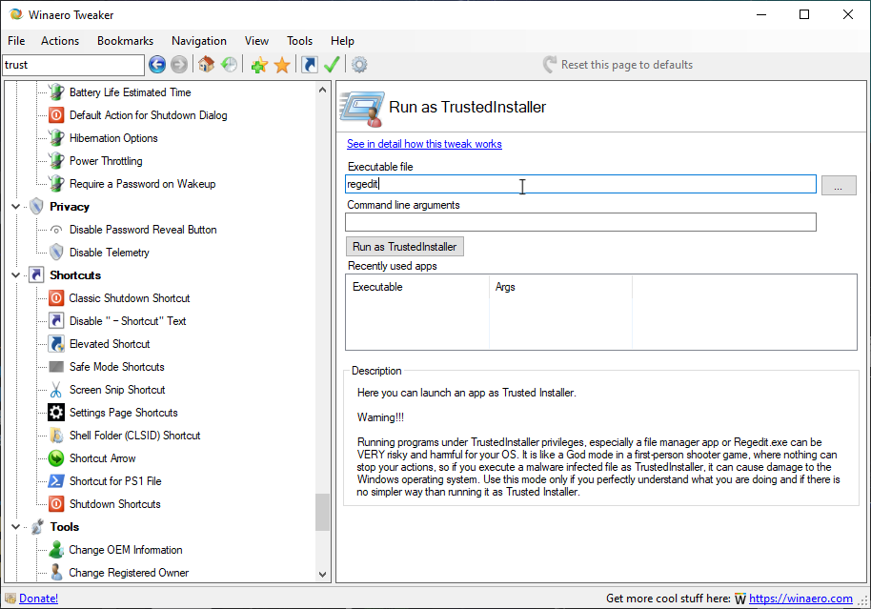Click the PowerShell icon for Shortcut for PS1 File
Image resolution: width=871 pixels, height=609 pixels.
[56, 481]
